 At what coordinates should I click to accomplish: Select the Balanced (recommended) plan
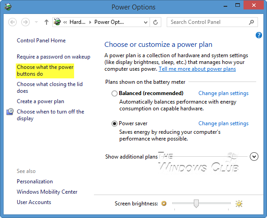[114, 93]
